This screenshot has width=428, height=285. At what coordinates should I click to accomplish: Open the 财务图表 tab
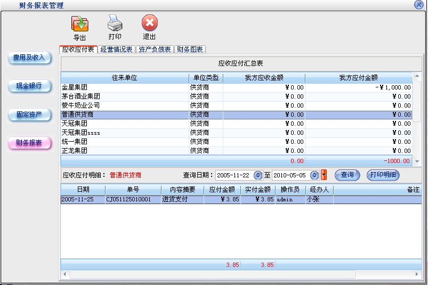(190, 50)
